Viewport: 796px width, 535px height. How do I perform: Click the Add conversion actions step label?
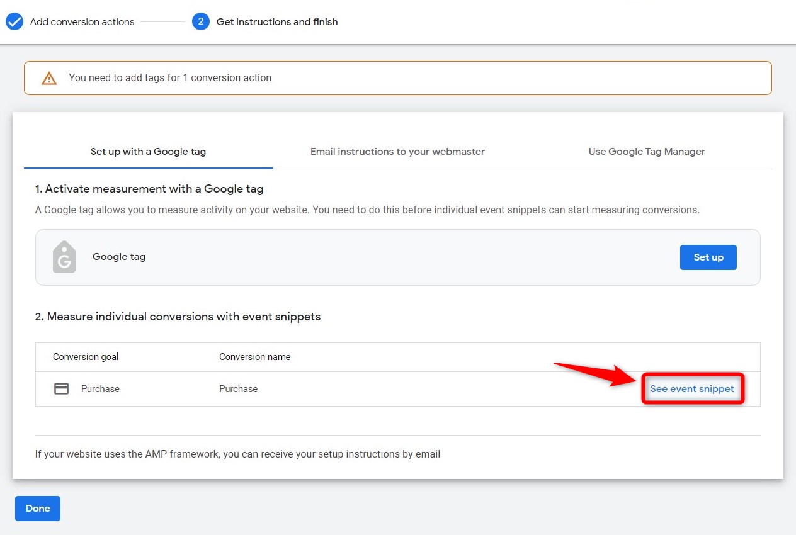[82, 22]
